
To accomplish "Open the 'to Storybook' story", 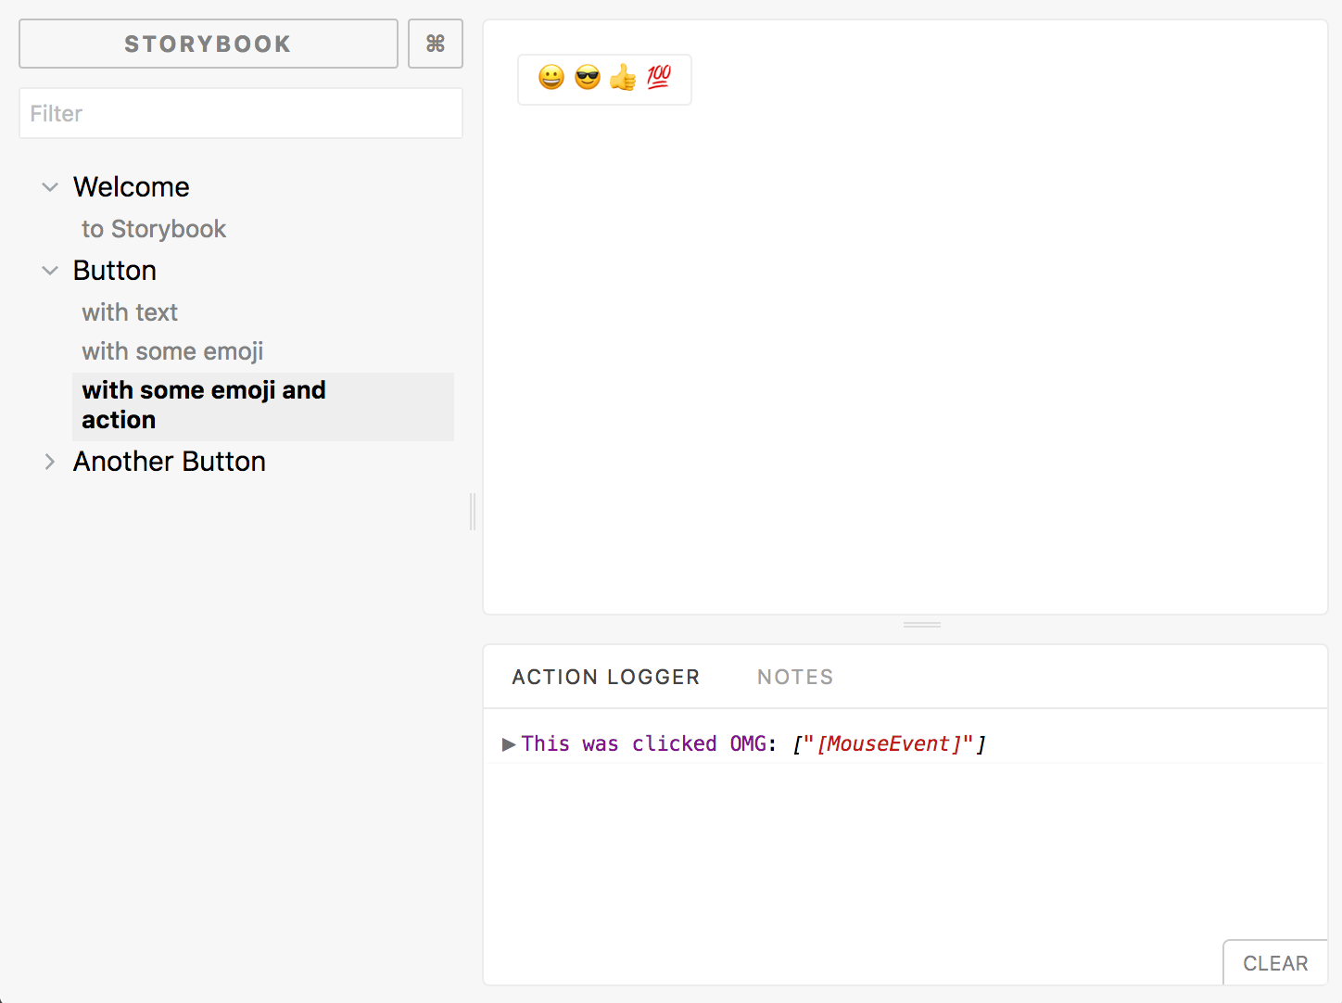I will coord(154,229).
